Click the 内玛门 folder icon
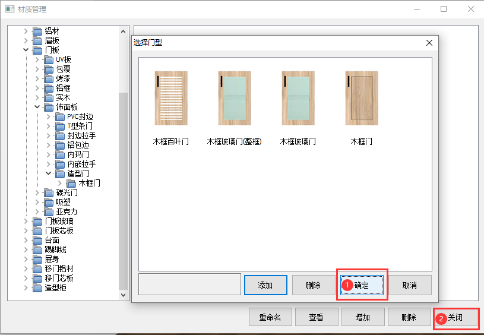484x335 pixels. [x=60, y=154]
